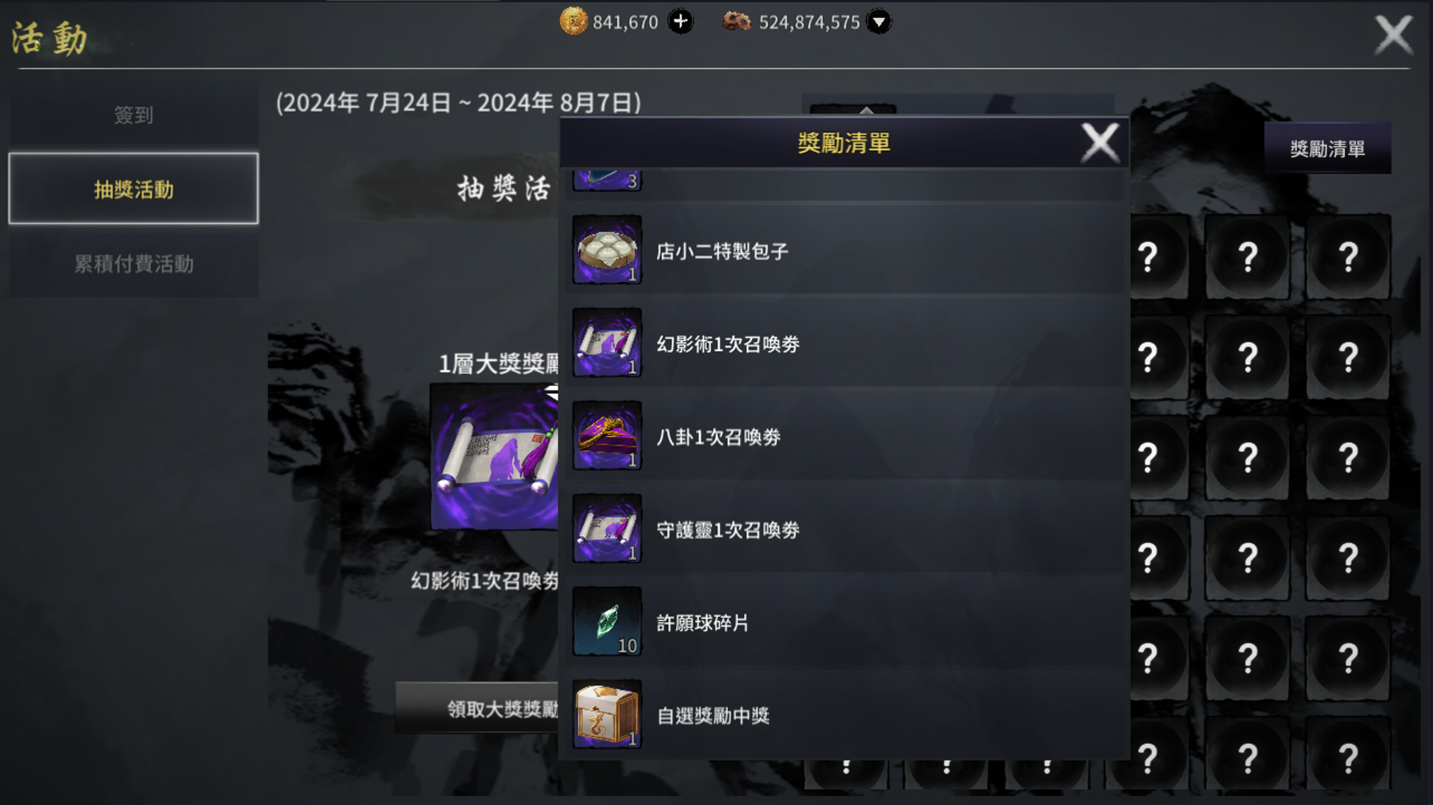Expand the currency dropdown arrow
Viewport: 1433px width, 805px height.
coord(879,21)
